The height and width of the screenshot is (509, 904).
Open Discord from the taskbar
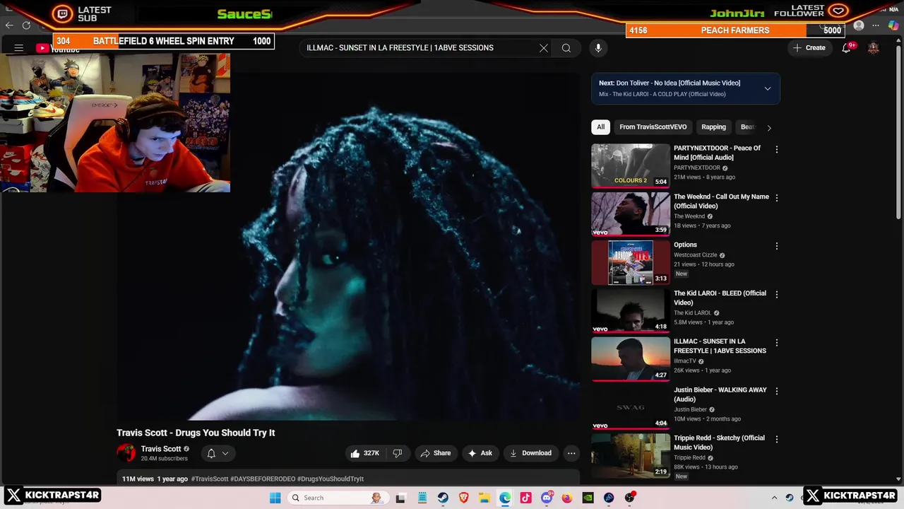tap(547, 498)
